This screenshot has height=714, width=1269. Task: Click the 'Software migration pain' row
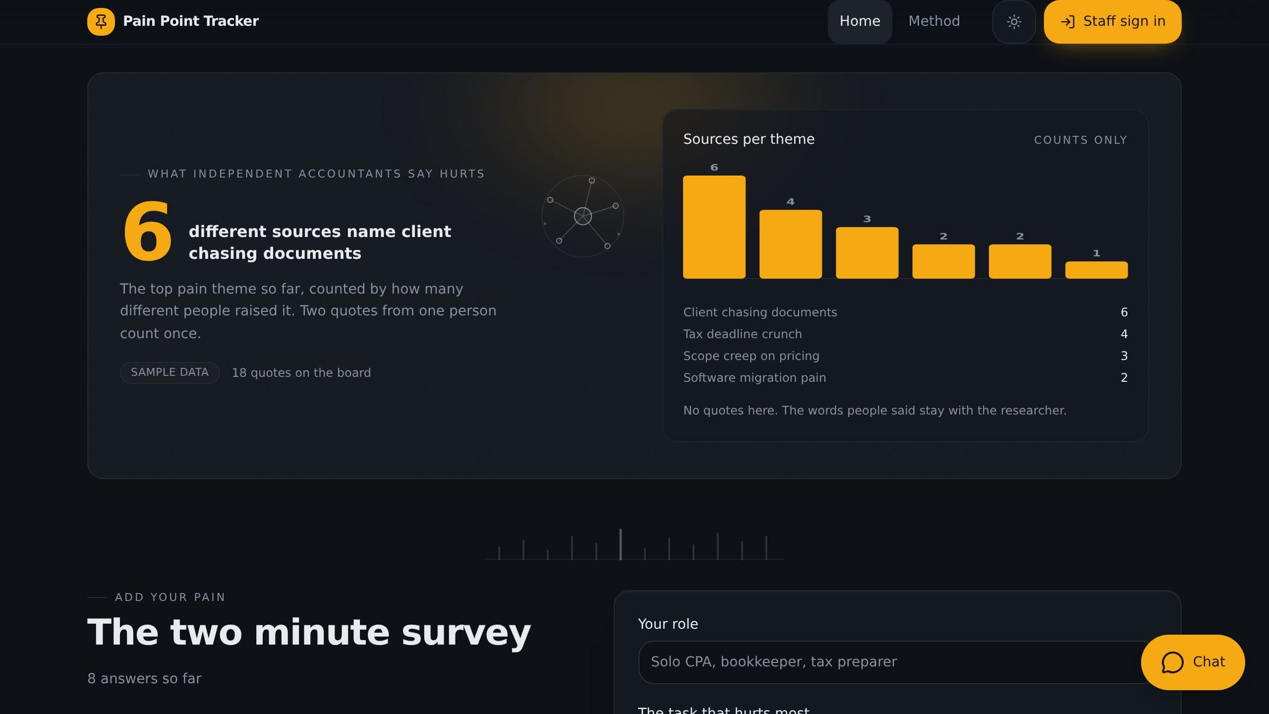(x=905, y=377)
